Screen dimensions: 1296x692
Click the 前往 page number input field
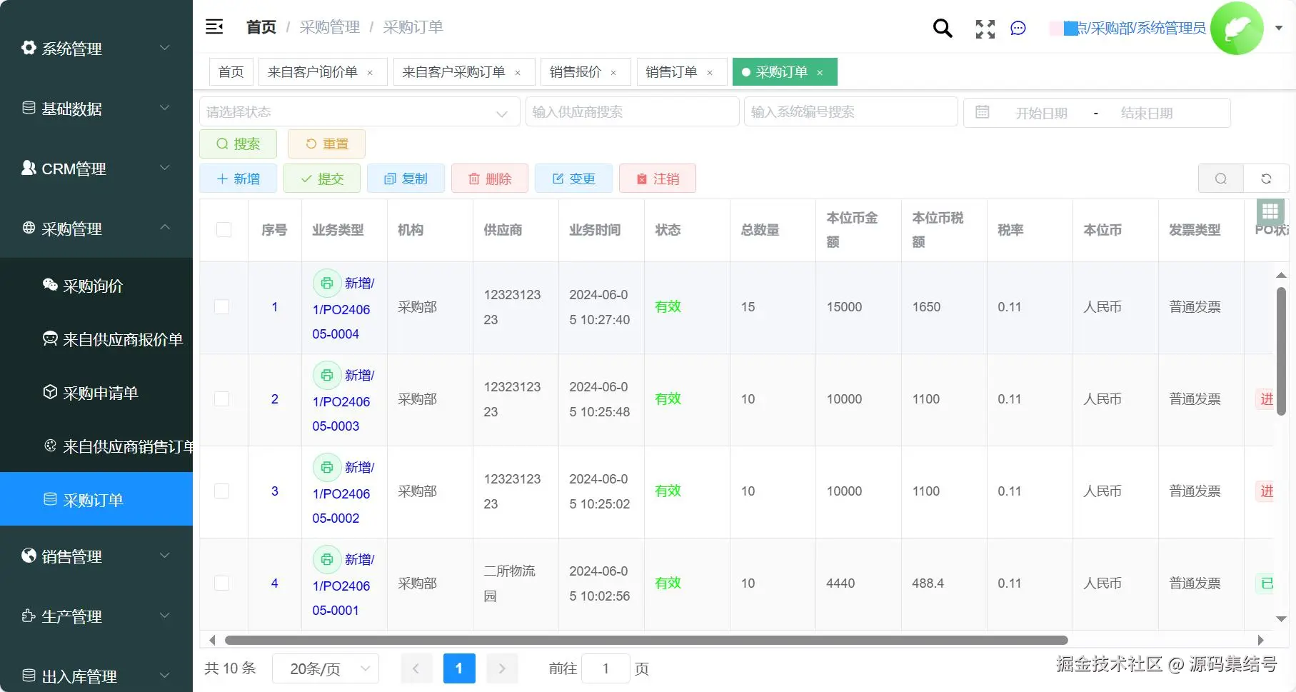(x=606, y=668)
